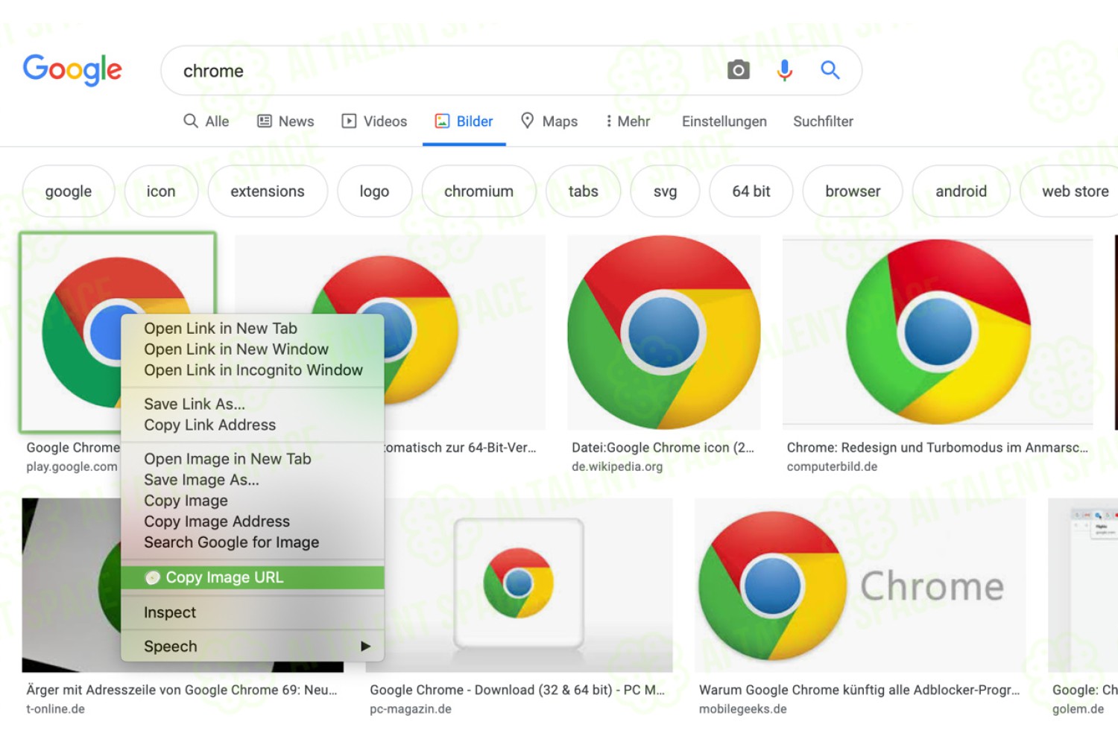This screenshot has height=745, width=1118.
Task: Filter by icon chip
Action: click(x=161, y=191)
